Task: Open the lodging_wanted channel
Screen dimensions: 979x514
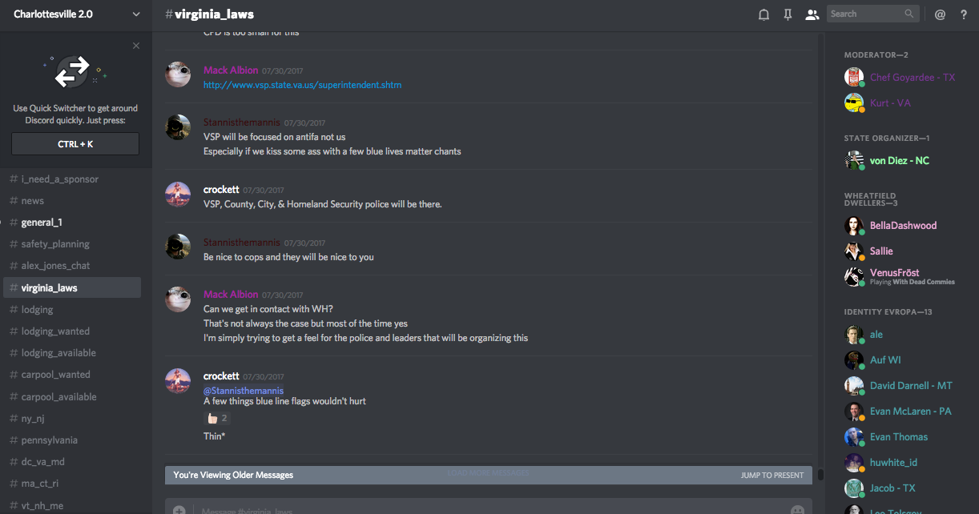Action: [55, 331]
